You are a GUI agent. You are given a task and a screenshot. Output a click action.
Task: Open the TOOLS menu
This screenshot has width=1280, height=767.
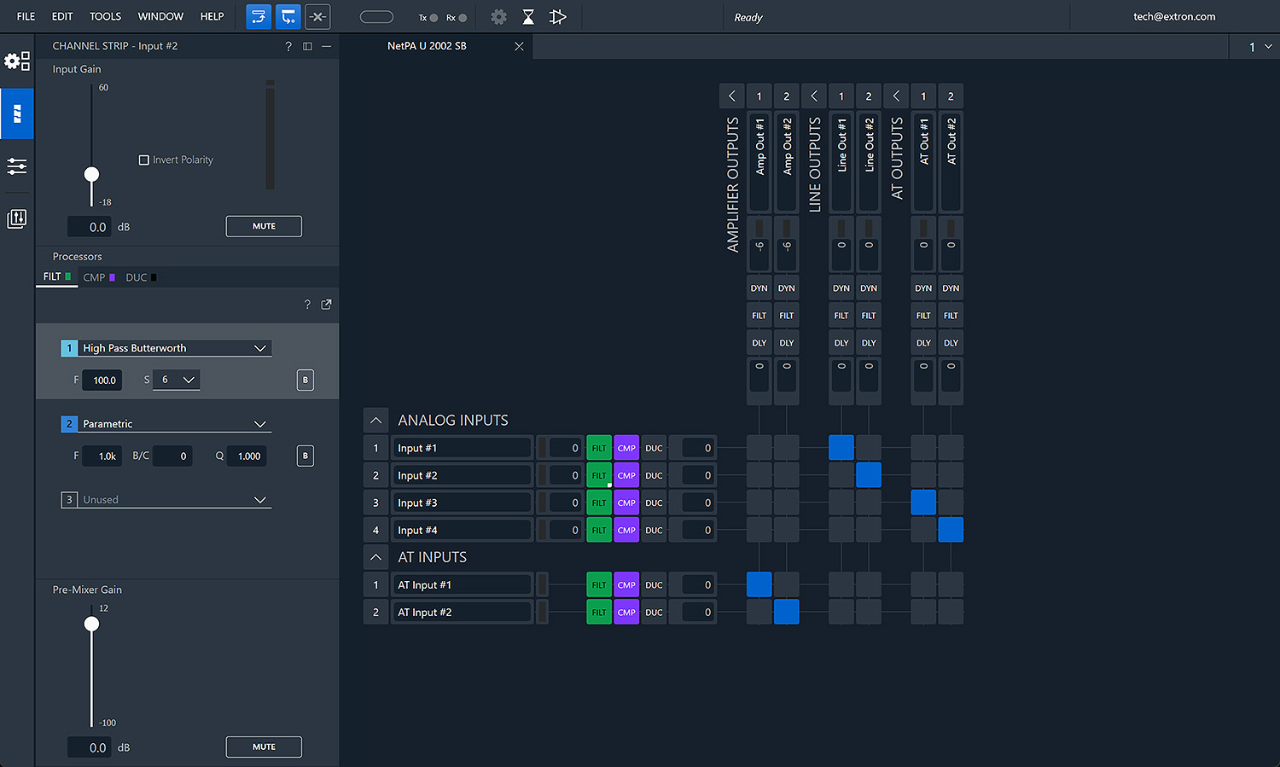click(105, 16)
